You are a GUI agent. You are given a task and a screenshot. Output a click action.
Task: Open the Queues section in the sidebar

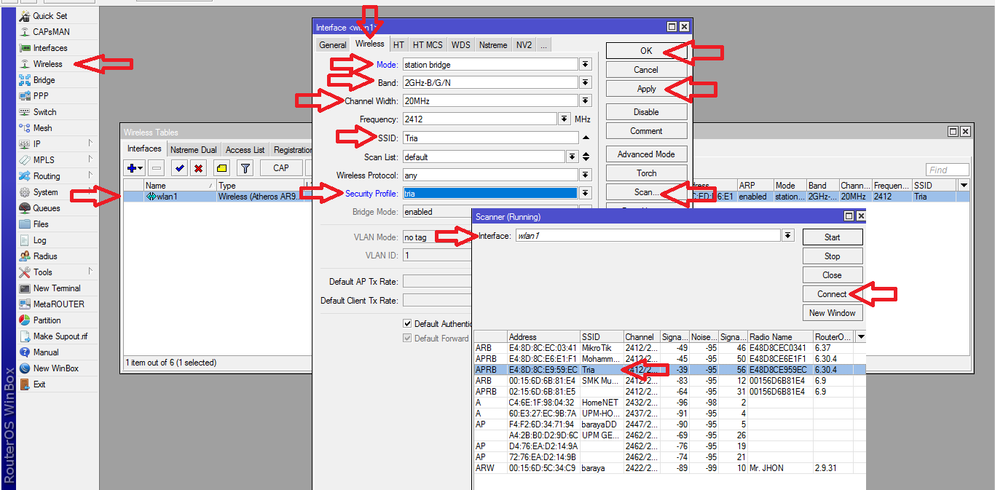45,208
